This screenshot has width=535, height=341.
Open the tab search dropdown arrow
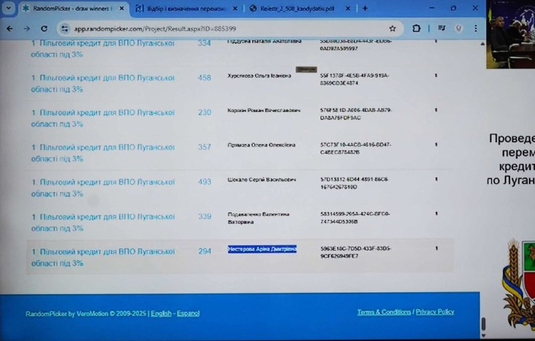(x=9, y=9)
